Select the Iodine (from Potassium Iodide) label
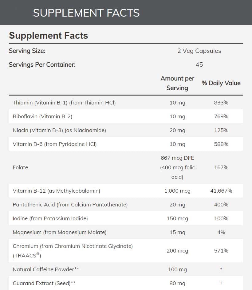Image resolution: width=252 pixels, height=290 pixels. pyautogui.click(x=50, y=218)
